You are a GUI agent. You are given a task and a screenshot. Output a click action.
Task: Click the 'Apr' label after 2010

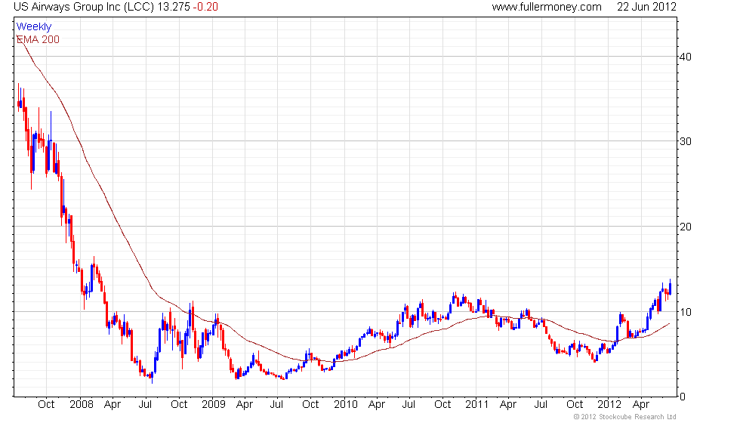pos(377,405)
